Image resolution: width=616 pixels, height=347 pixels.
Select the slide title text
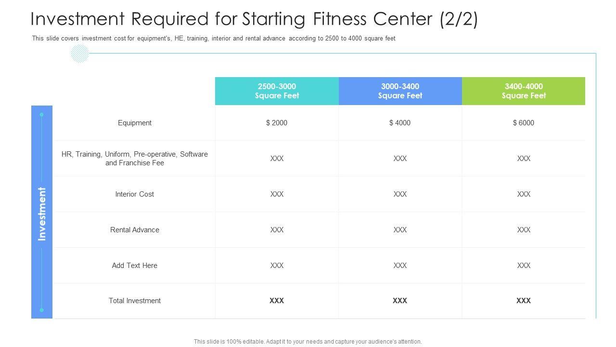click(254, 19)
